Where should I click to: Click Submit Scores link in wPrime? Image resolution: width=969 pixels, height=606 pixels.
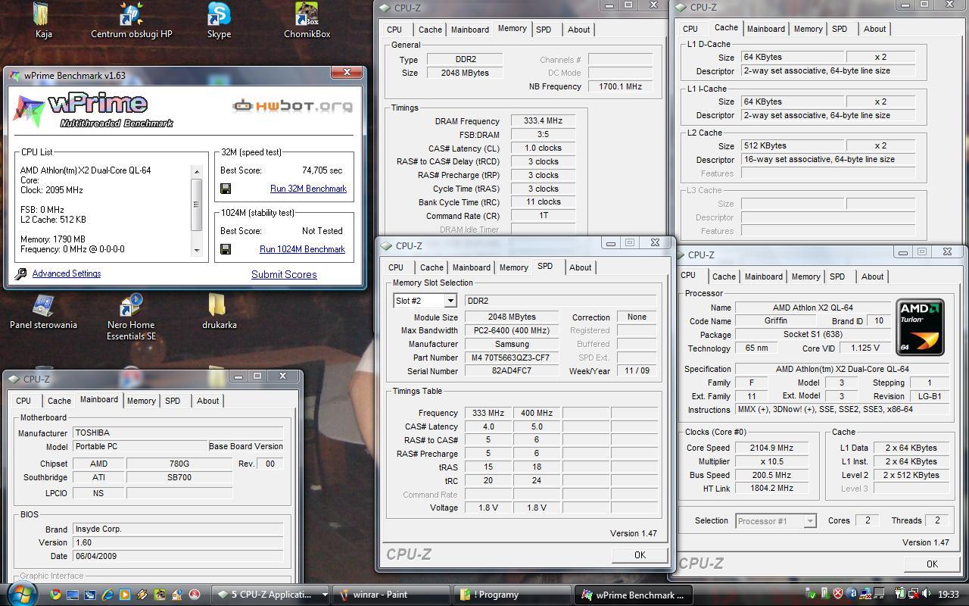point(284,274)
